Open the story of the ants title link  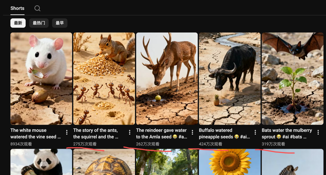click(x=96, y=133)
